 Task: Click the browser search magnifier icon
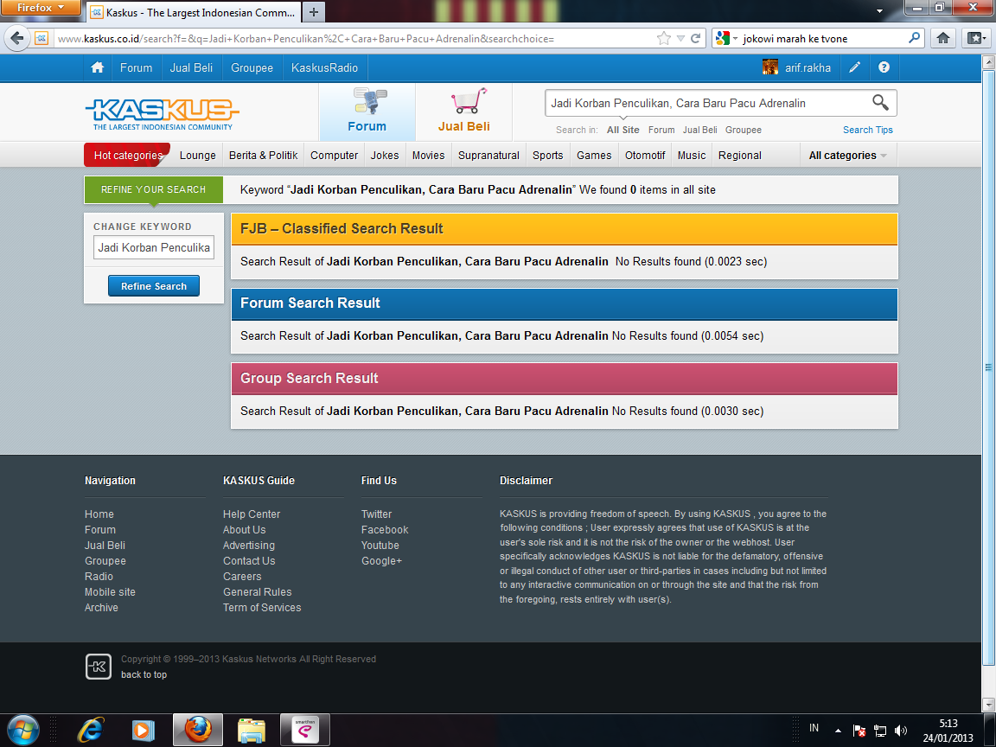coord(914,38)
